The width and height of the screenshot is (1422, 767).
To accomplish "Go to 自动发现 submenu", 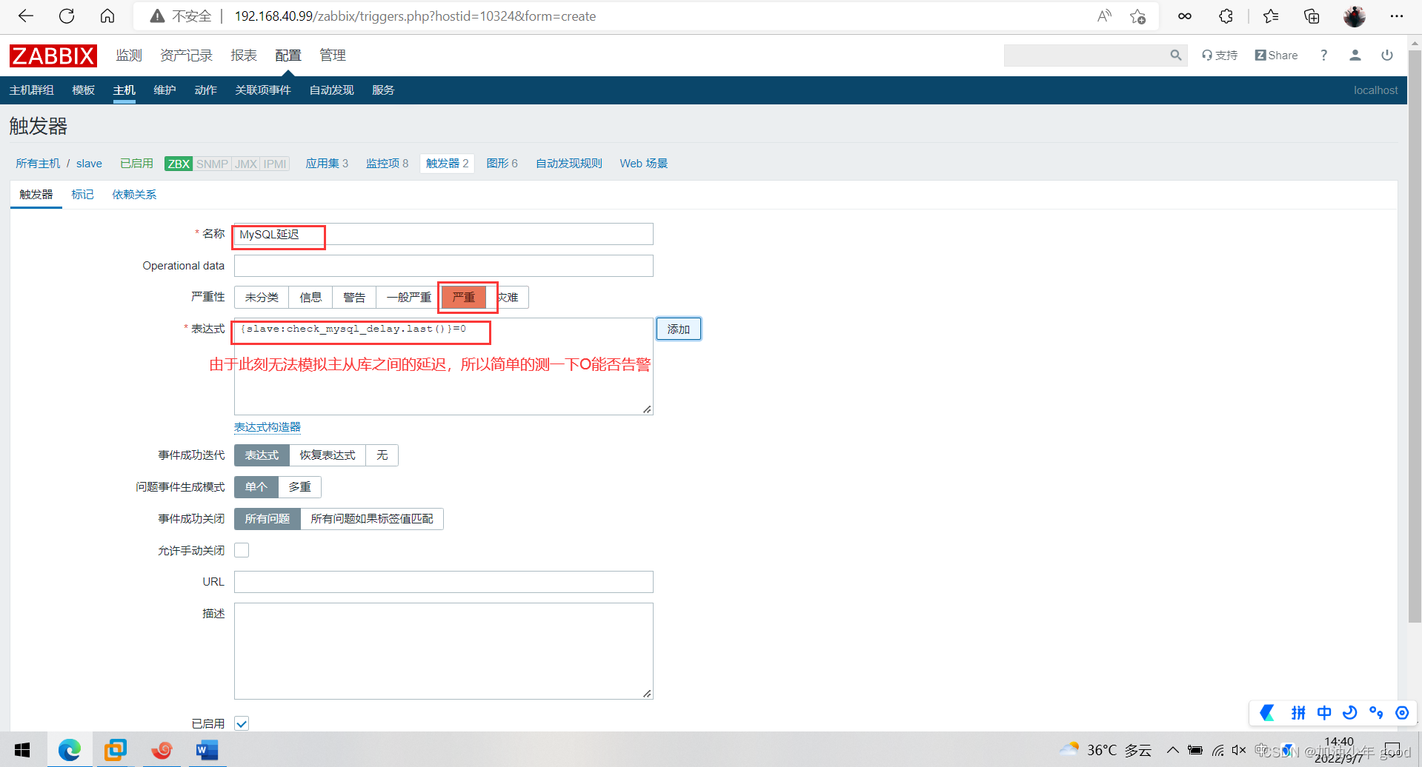I will [x=331, y=90].
